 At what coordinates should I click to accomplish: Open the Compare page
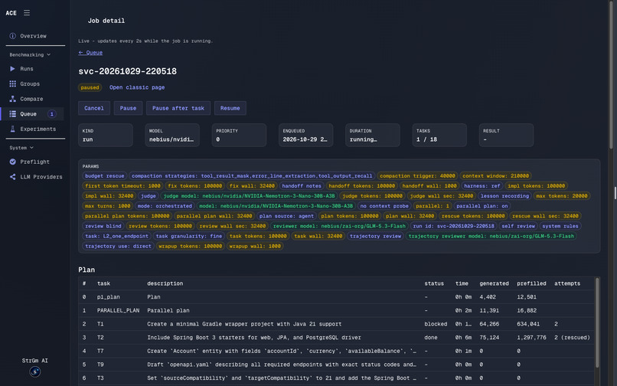coord(31,99)
